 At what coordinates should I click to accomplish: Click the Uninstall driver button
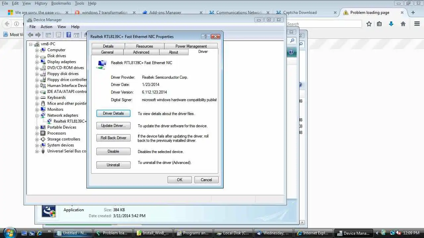point(113,165)
